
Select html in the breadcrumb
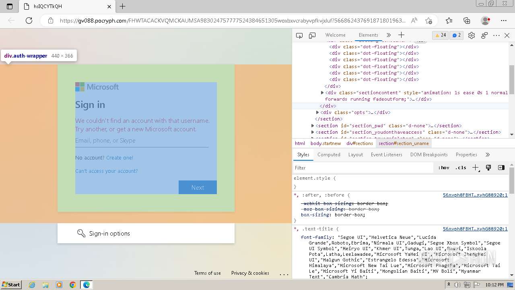(300, 143)
